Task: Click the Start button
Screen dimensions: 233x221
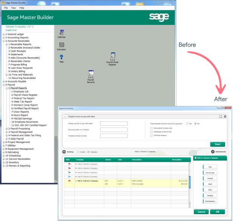Action: pos(218,144)
